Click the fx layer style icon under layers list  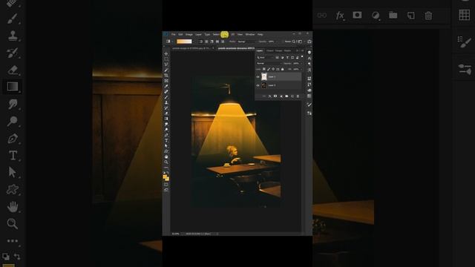coord(269,96)
